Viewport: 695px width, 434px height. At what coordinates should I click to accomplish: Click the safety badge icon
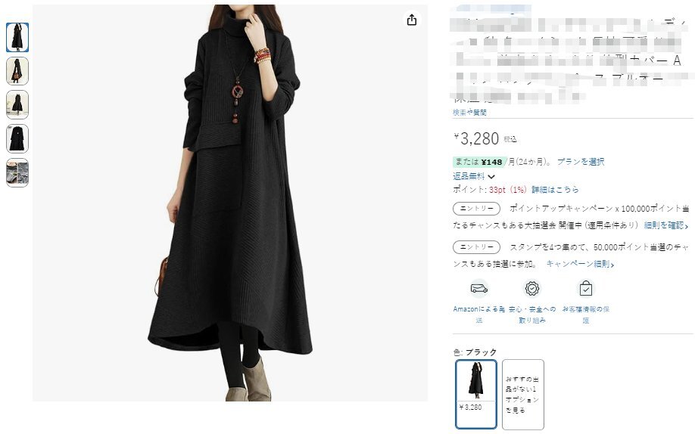pyautogui.click(x=532, y=289)
